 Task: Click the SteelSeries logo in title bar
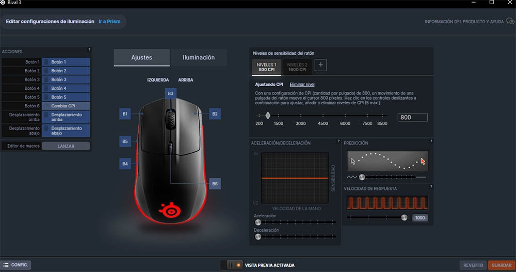[3, 3]
